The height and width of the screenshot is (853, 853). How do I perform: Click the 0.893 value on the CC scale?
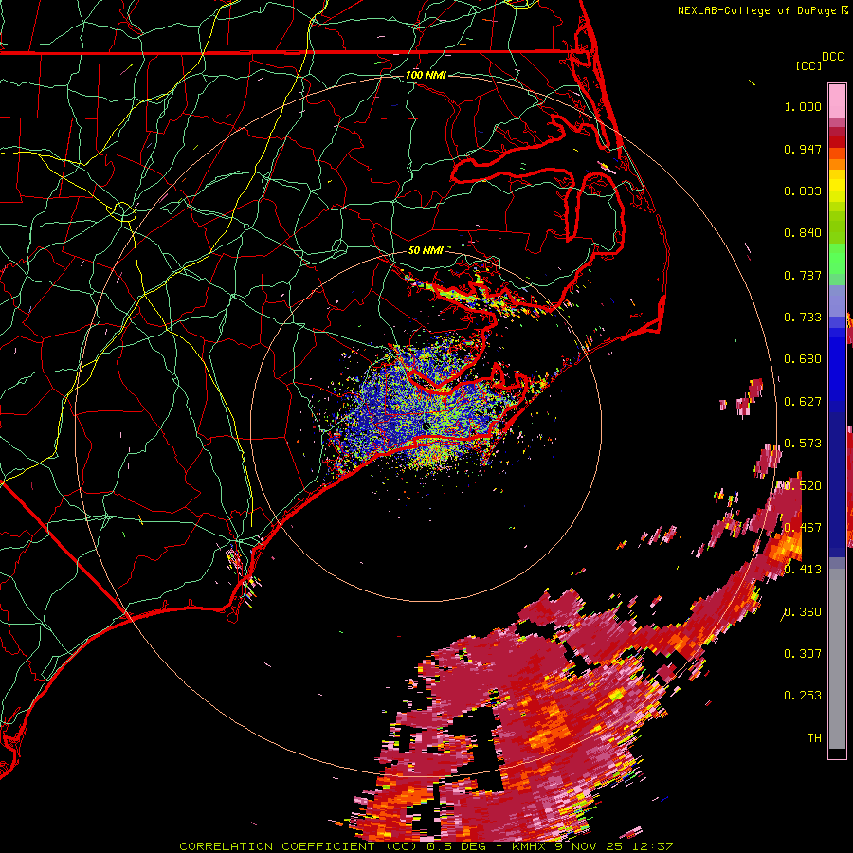803,191
